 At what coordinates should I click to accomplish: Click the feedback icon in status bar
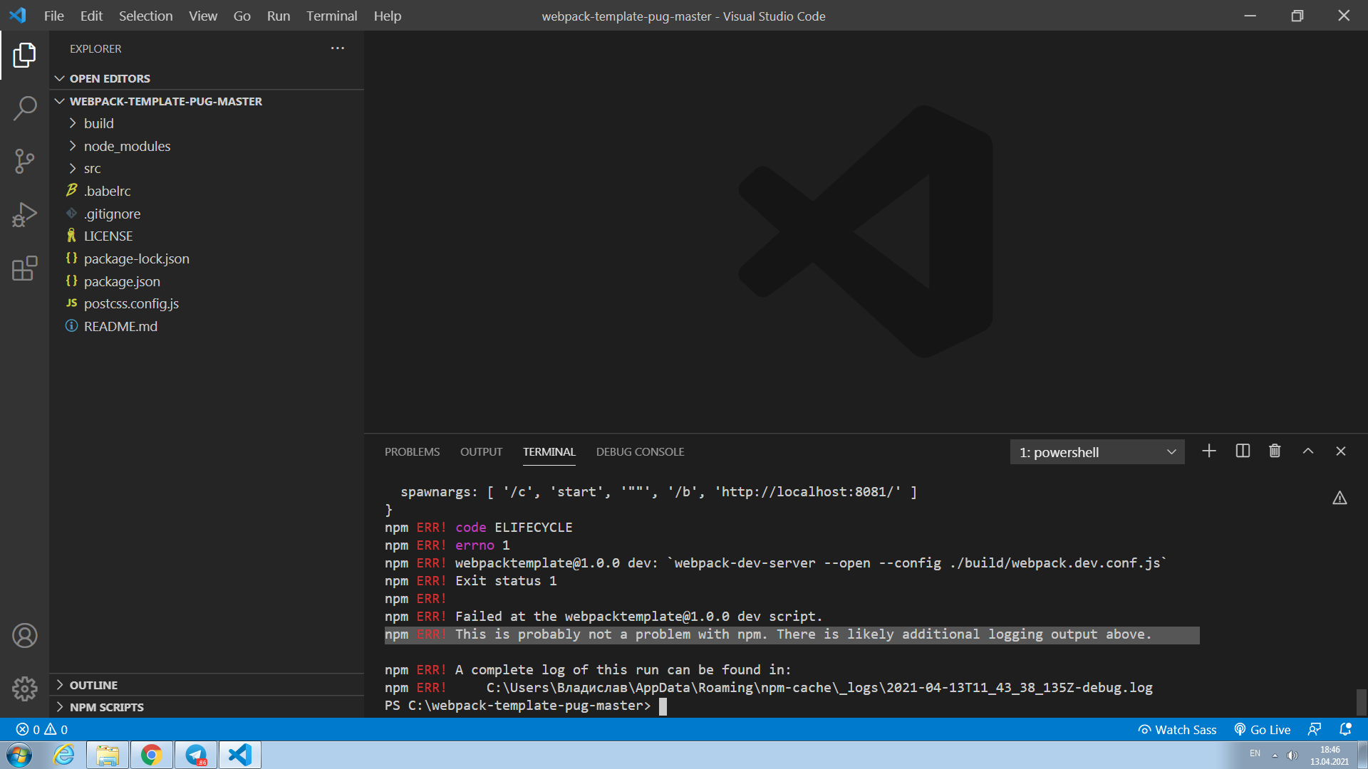1315,730
